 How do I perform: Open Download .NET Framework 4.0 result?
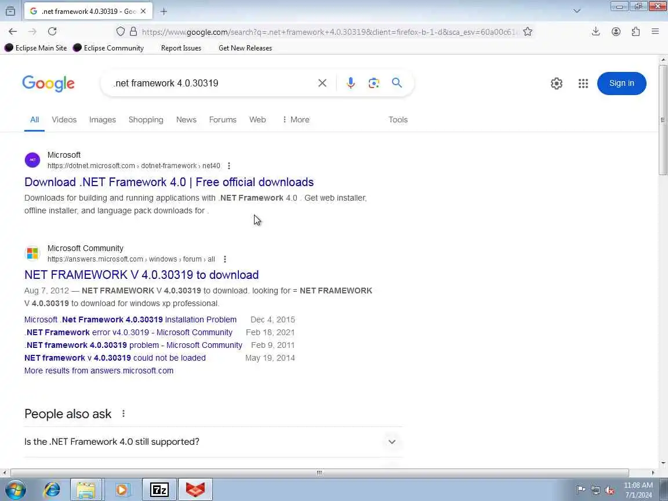point(169,182)
